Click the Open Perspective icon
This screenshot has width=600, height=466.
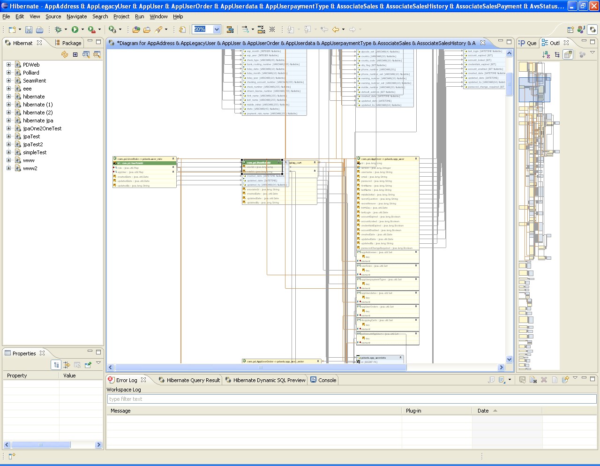point(571,30)
